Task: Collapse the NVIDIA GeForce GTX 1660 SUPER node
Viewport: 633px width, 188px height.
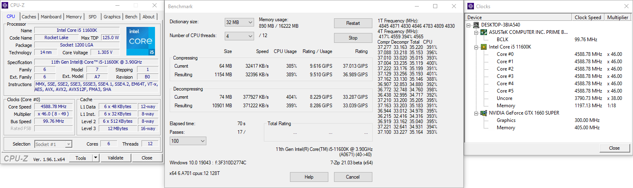Action: pyautogui.click(x=477, y=113)
